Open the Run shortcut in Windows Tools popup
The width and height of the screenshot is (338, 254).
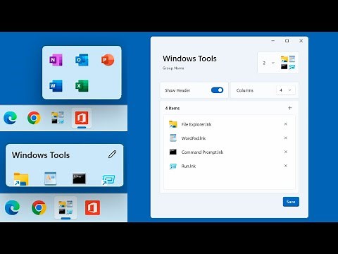tap(108, 180)
